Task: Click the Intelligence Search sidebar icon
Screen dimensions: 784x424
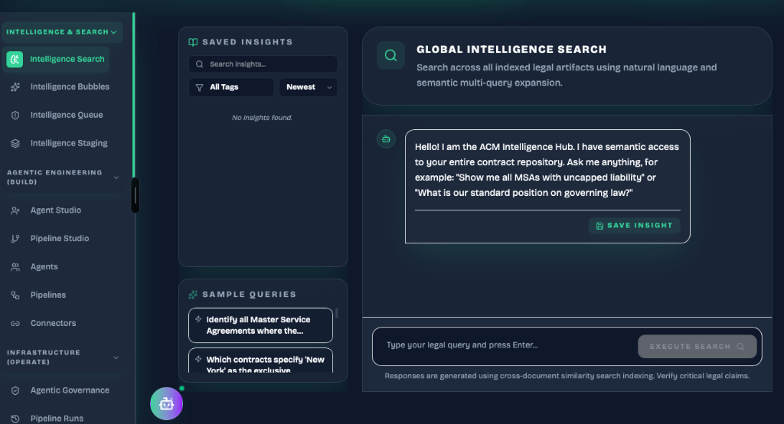Action: (15, 60)
